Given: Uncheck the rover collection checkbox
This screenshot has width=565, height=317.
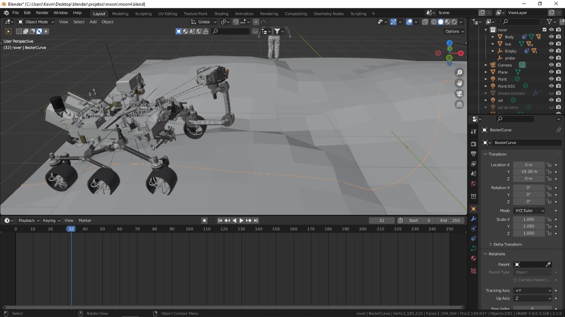Looking at the screenshot, I should (544, 30).
